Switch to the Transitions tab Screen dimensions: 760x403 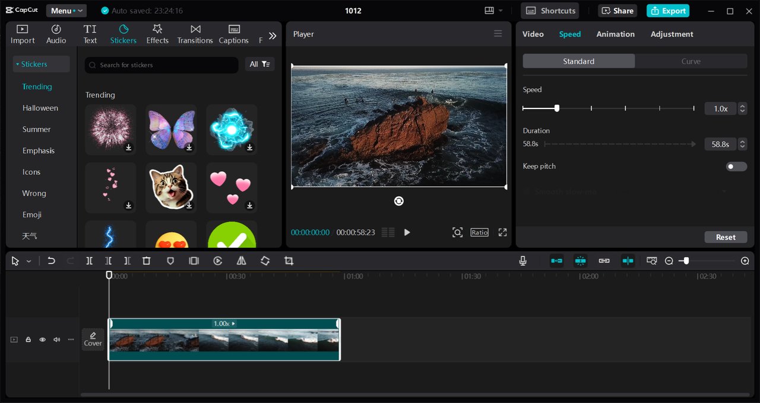pyautogui.click(x=195, y=34)
